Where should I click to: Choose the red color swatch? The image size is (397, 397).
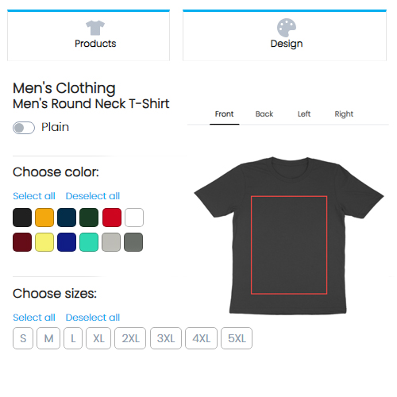pyautogui.click(x=112, y=218)
